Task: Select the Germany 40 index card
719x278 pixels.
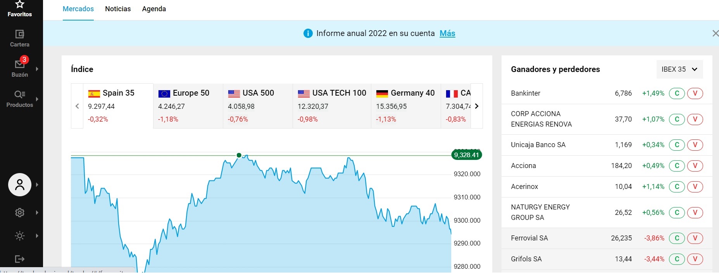Action: pyautogui.click(x=405, y=106)
